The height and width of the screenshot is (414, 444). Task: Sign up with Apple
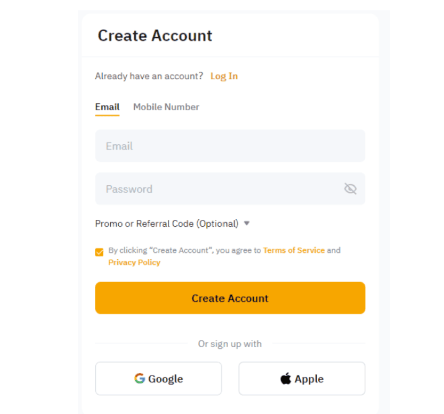click(x=302, y=378)
